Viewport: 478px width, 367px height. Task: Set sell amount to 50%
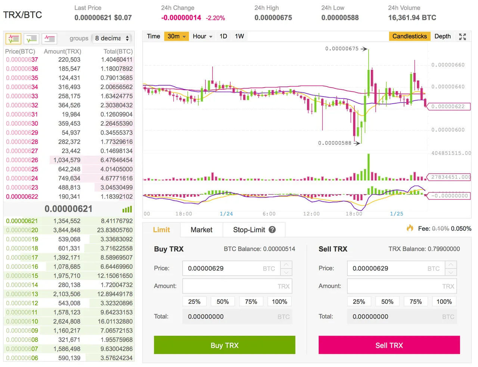(387, 302)
